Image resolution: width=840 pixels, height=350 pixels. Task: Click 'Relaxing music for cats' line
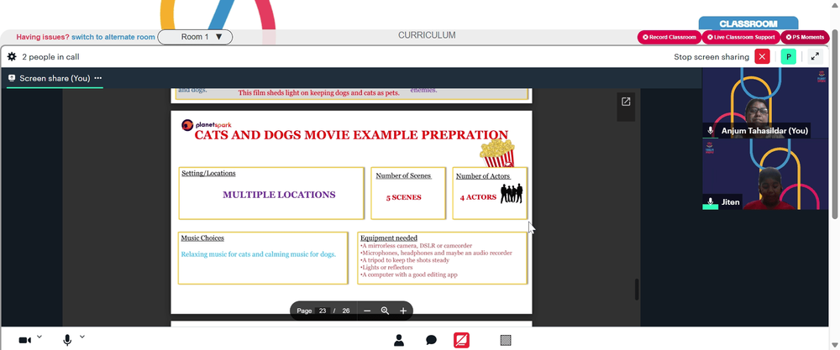pos(258,254)
